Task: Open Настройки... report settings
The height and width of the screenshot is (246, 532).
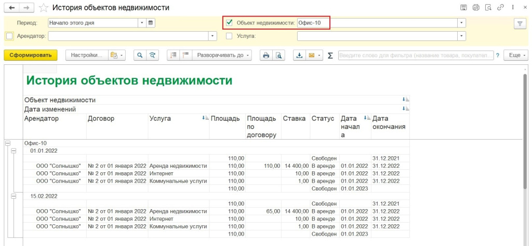Action: point(86,55)
